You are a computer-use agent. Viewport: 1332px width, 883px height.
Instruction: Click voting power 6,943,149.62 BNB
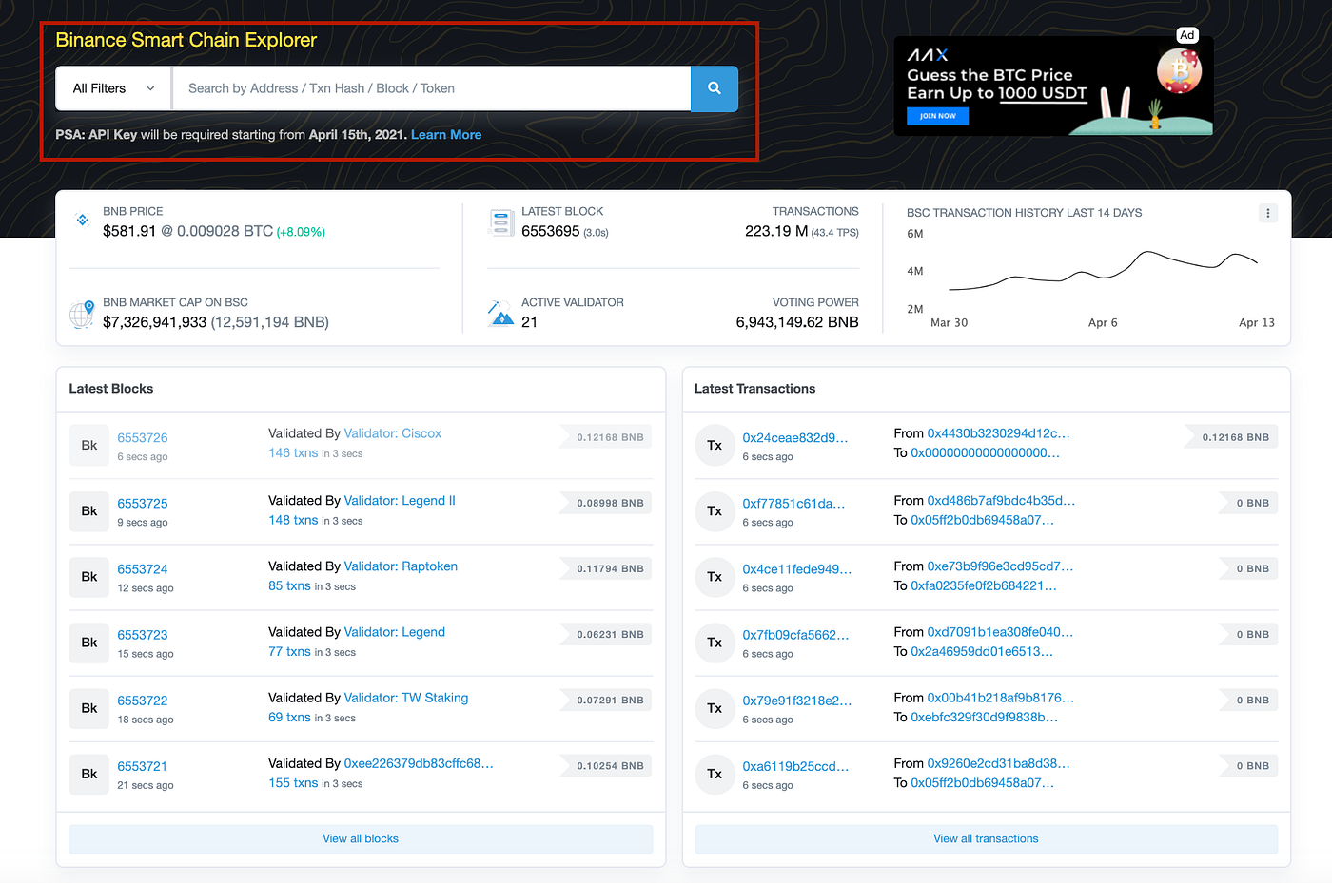click(797, 322)
